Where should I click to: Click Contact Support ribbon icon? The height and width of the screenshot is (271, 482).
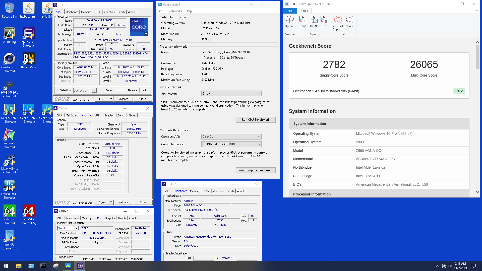pyautogui.click(x=338, y=23)
